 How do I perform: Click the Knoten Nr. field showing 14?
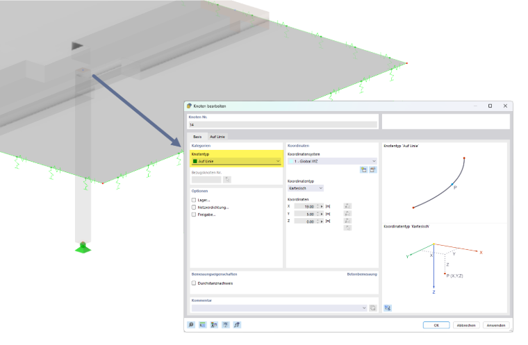click(x=282, y=125)
